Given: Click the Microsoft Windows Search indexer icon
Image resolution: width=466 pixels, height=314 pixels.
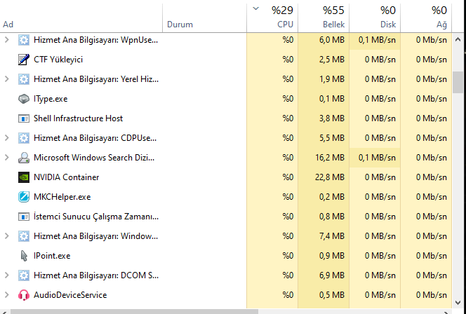Looking at the screenshot, I should click(24, 158).
